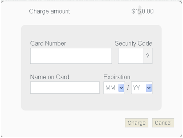Focus the Card Number input field

click(x=71, y=56)
